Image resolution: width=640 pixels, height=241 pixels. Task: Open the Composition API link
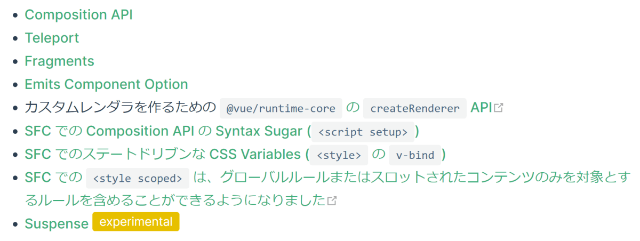click(x=78, y=15)
